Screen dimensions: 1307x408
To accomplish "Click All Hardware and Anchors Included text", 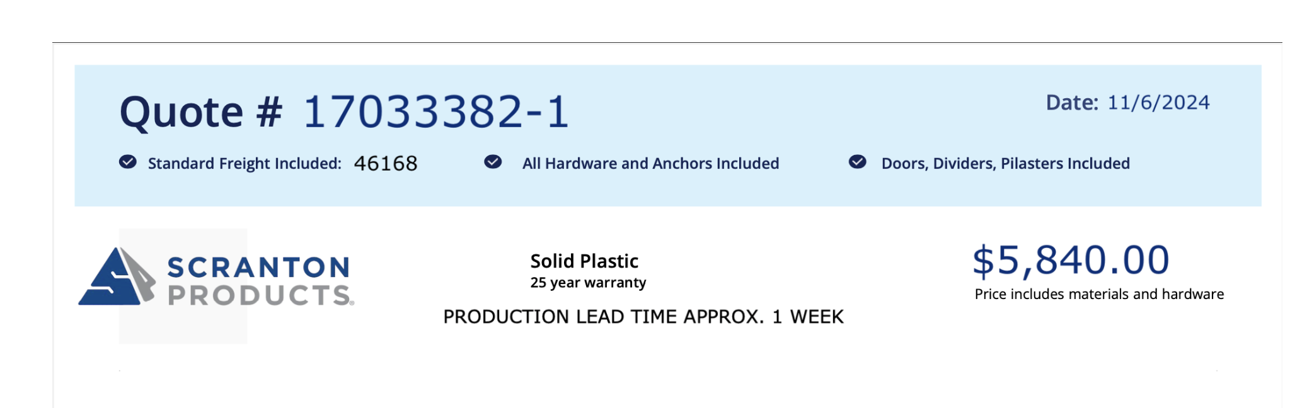I will coord(650,163).
